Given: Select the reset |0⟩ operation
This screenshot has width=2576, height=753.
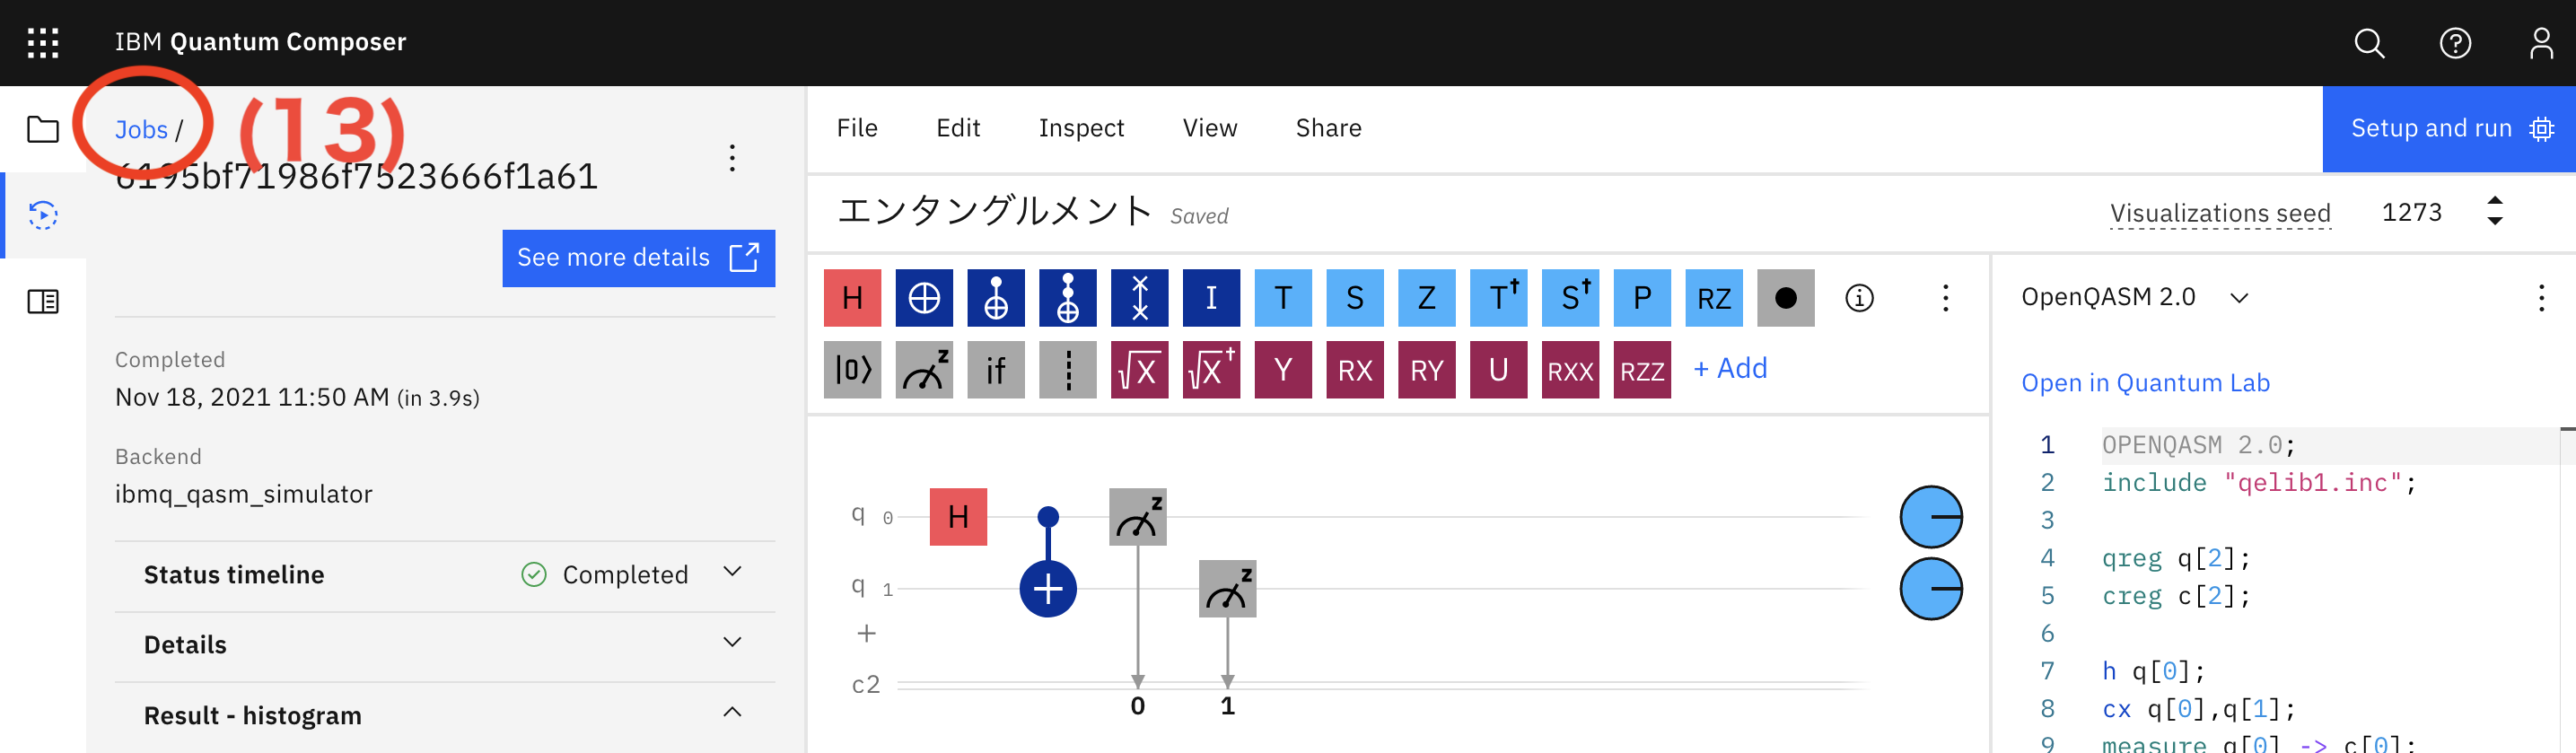Looking at the screenshot, I should pyautogui.click(x=852, y=370).
